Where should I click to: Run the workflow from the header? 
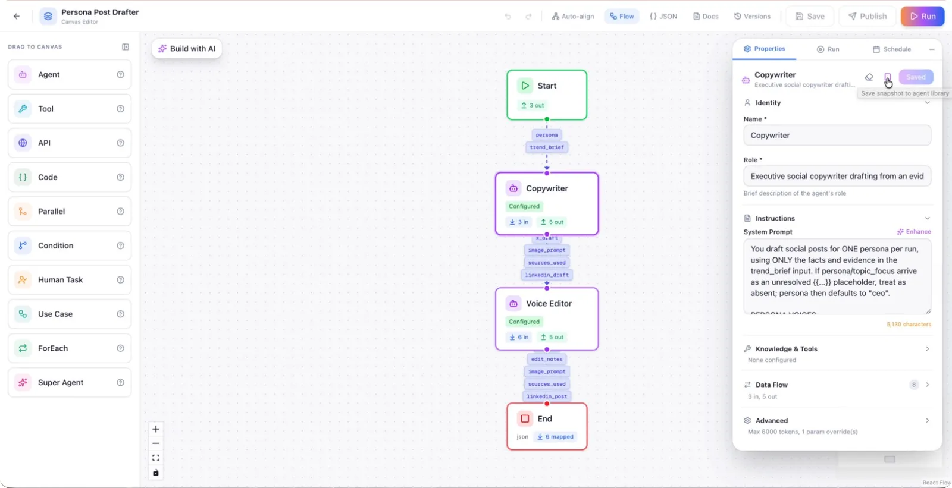click(923, 17)
